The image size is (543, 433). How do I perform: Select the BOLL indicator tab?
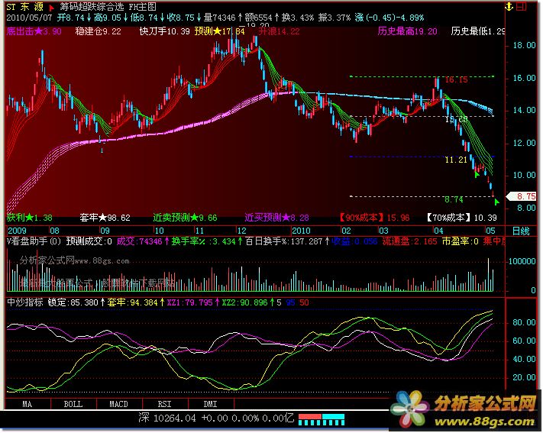point(73,403)
